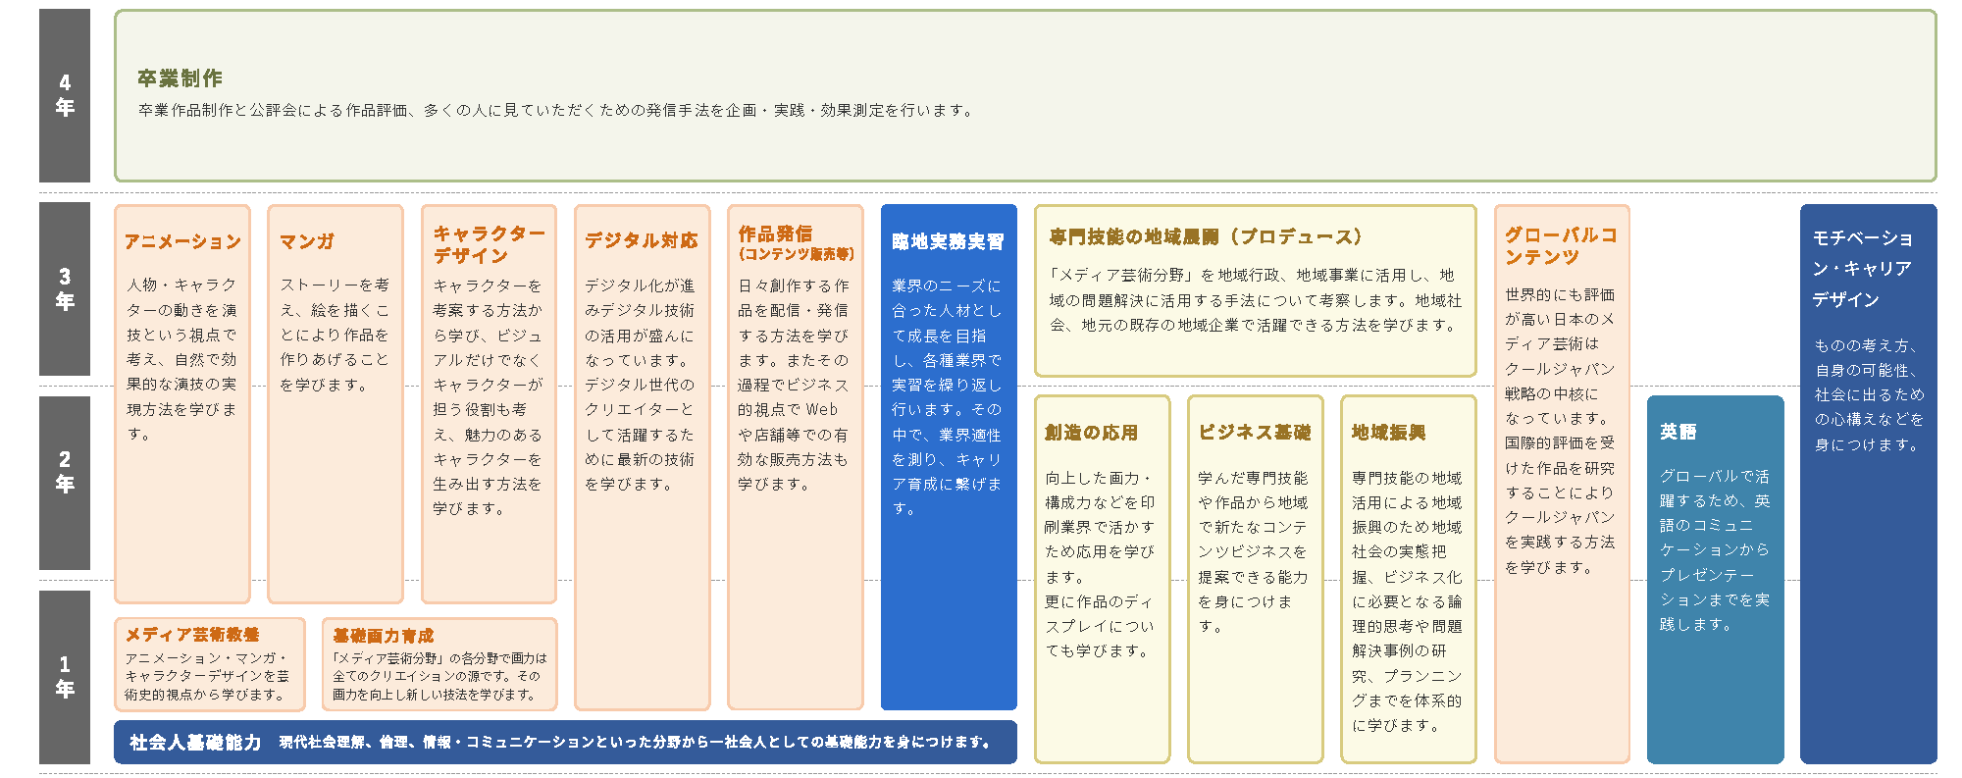This screenshot has width=1962, height=778.
Task: Select the 作品発信 course card
Action: [795, 456]
